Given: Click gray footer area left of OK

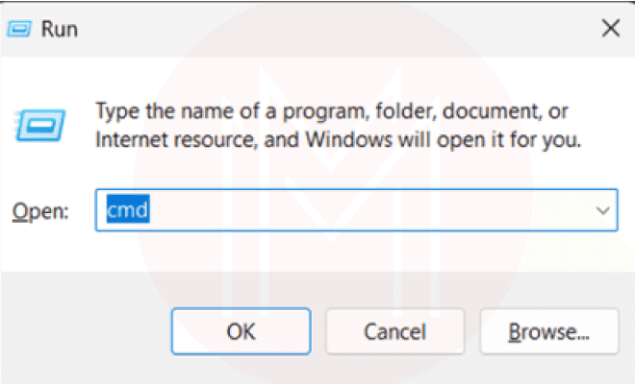Looking at the screenshot, I should coord(87,332).
